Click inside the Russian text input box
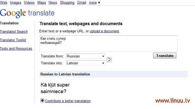 (108, 43)
